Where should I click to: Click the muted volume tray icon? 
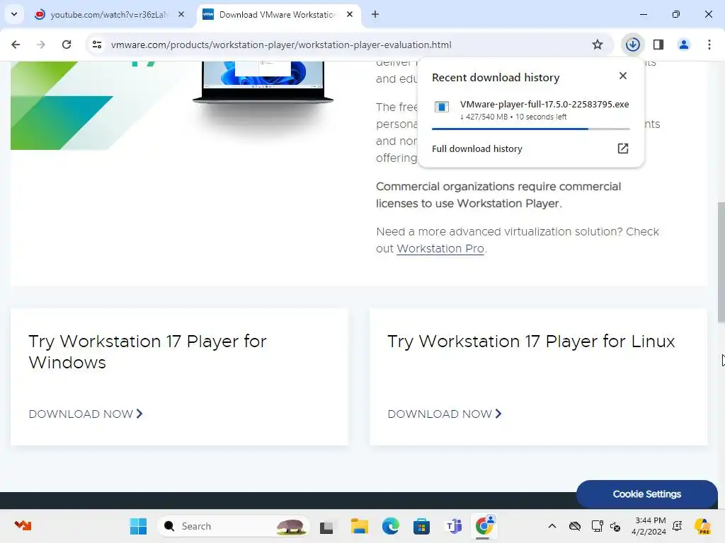(615, 526)
